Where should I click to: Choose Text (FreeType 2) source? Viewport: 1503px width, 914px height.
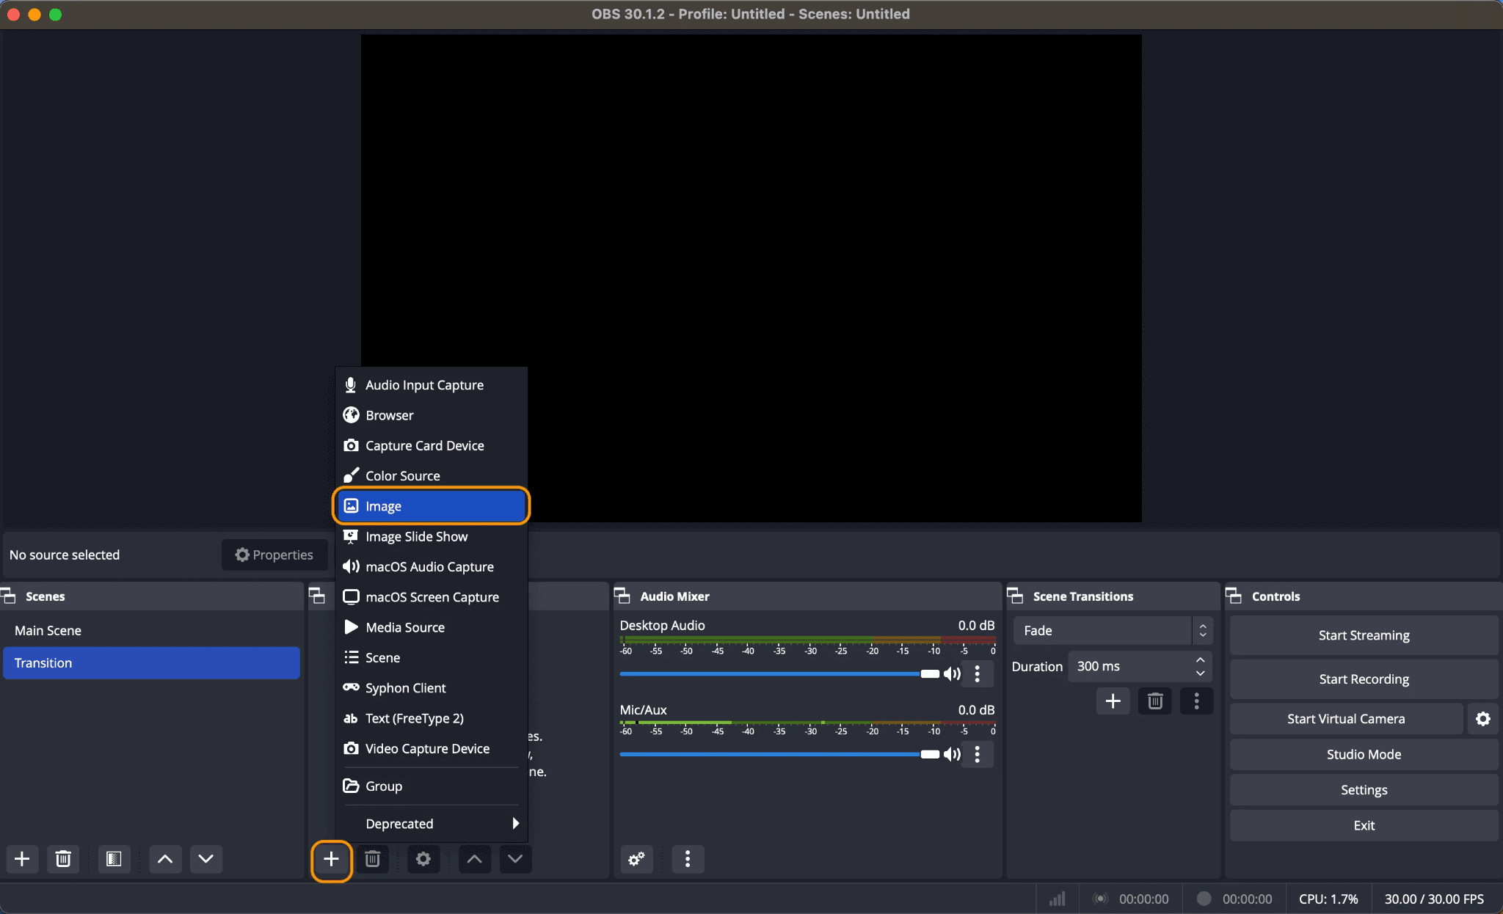[x=432, y=718]
